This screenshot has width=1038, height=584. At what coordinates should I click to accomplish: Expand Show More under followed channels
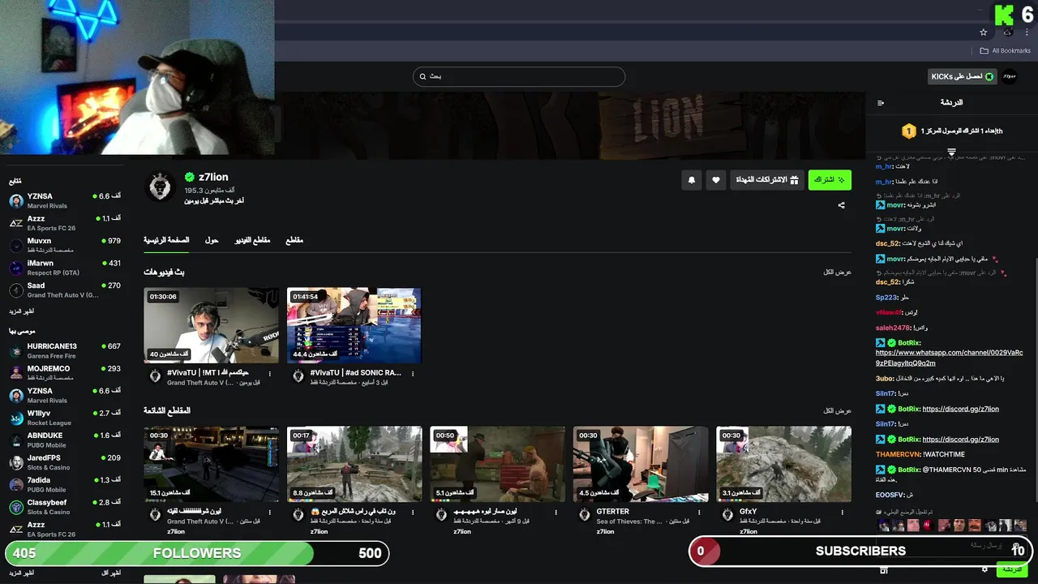click(22, 311)
